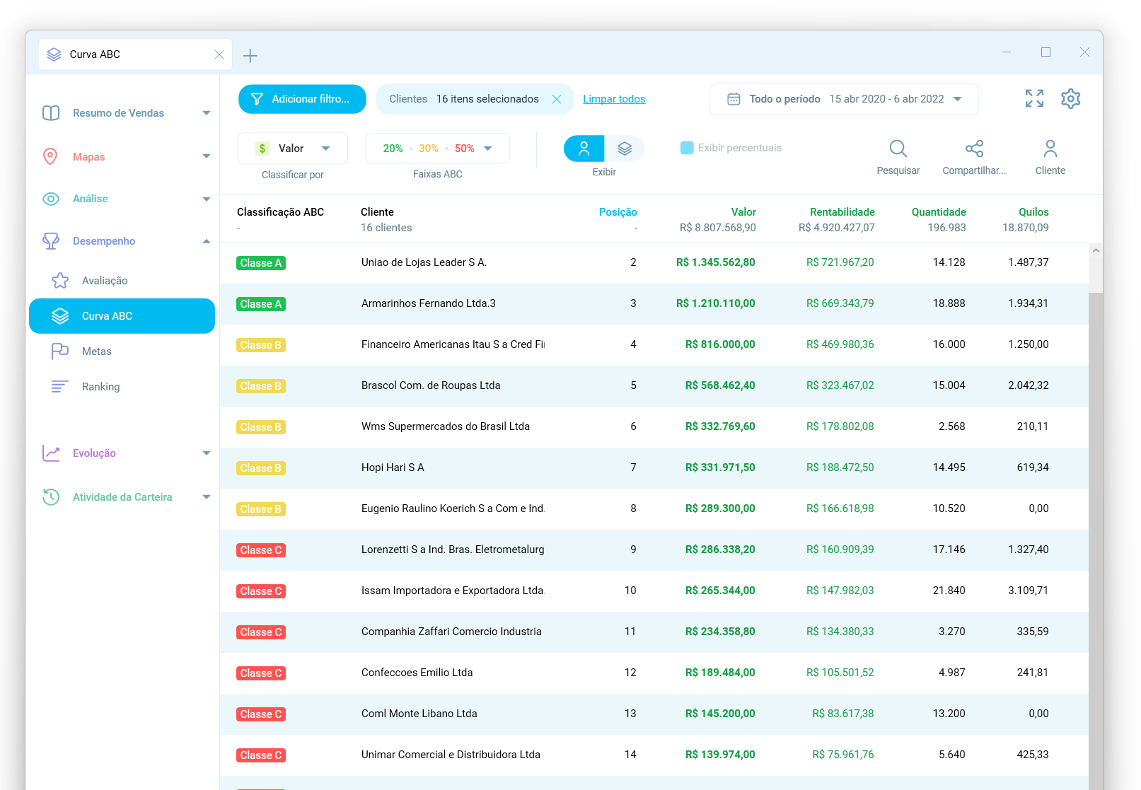
Task: Open a new tab with the plus icon
Action: pos(250,56)
